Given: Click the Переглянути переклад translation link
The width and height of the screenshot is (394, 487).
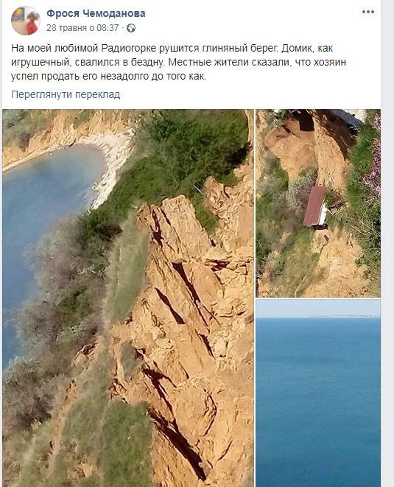Looking at the screenshot, I should point(66,94).
